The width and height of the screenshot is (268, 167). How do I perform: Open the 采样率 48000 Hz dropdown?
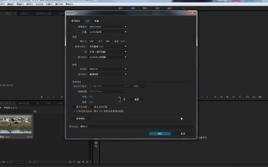tap(108, 69)
